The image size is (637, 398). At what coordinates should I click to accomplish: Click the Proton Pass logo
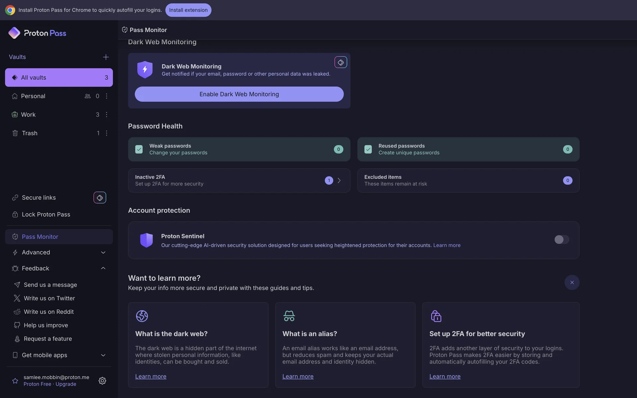[37, 33]
